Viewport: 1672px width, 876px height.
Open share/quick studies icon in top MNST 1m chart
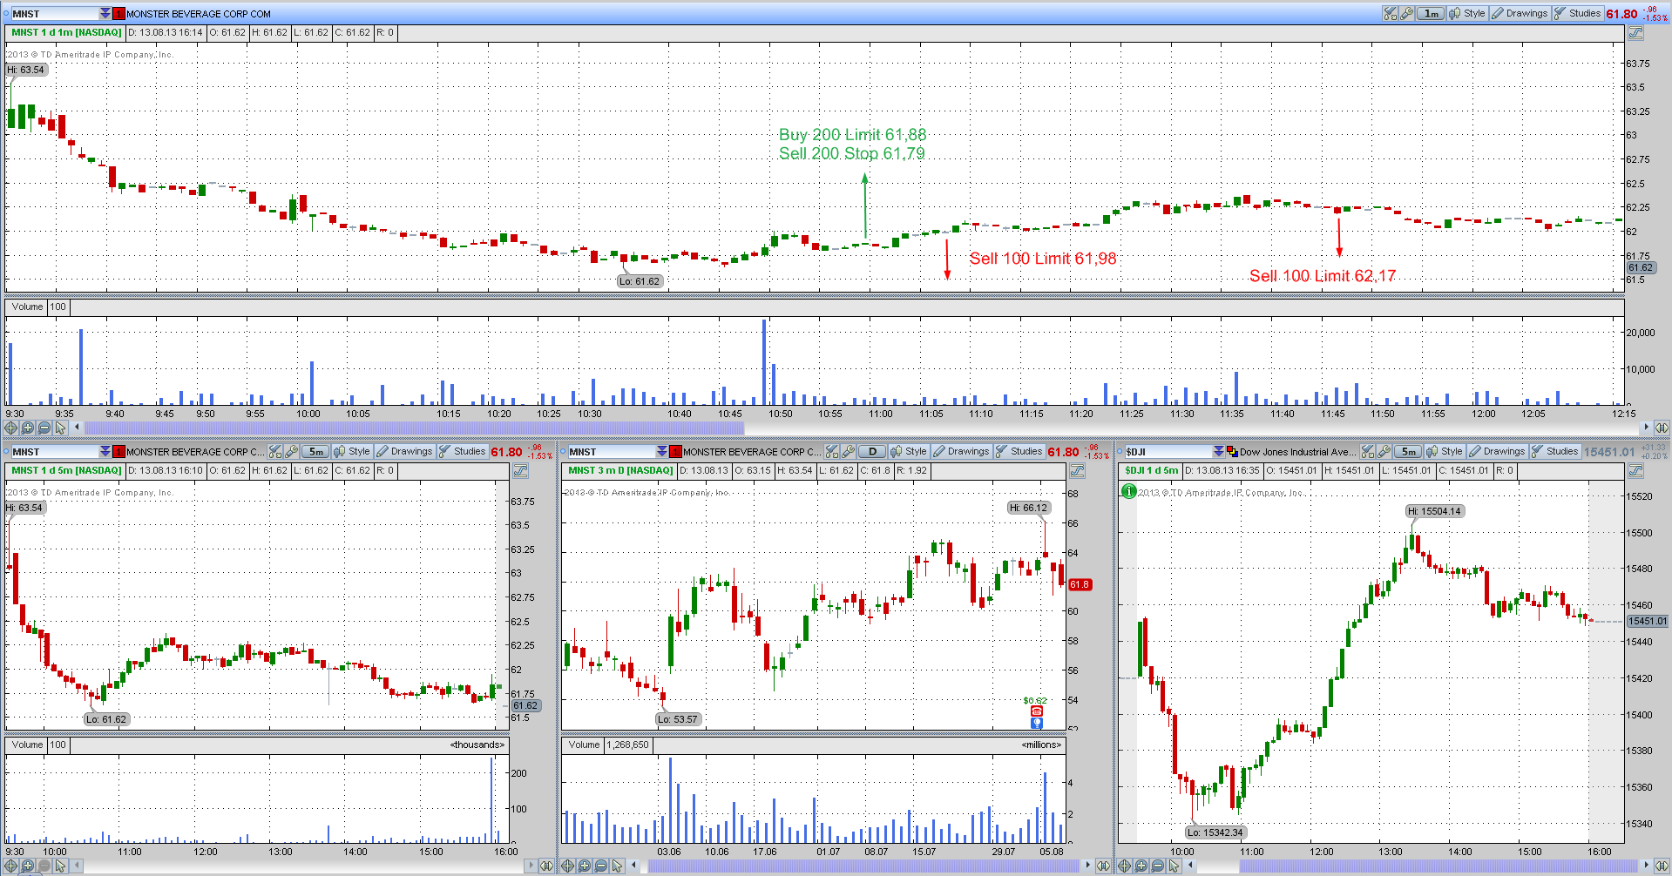coord(1390,14)
